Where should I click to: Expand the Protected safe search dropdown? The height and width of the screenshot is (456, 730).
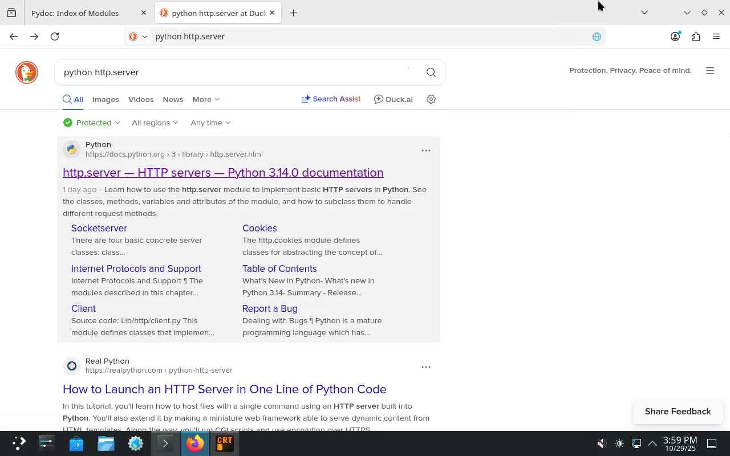[92, 123]
